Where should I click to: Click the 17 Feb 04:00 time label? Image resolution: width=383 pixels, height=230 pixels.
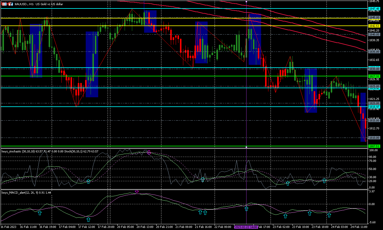[x=67, y=227]
